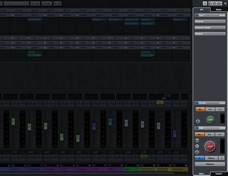Image resolution: width=228 pixels, height=176 pixels.
Task: Click the lowest round icon left of red Main knob
Action: coord(197,152)
